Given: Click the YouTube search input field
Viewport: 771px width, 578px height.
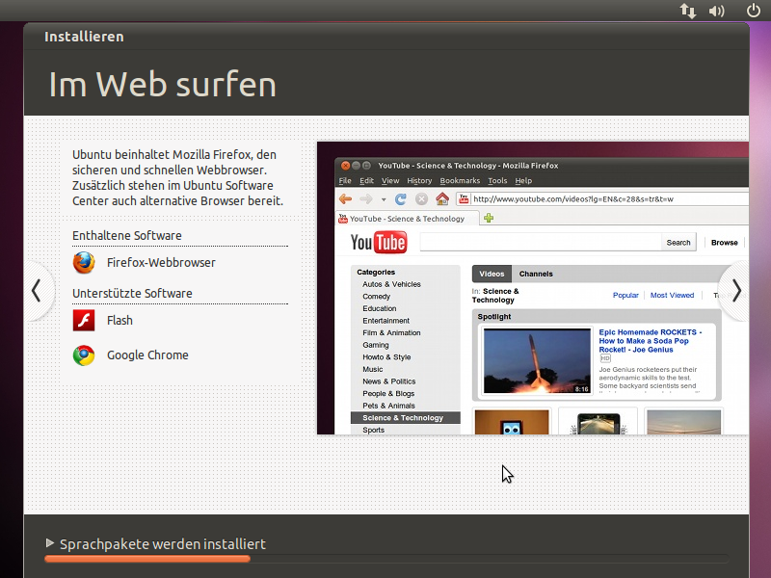Looking at the screenshot, I should [x=541, y=243].
